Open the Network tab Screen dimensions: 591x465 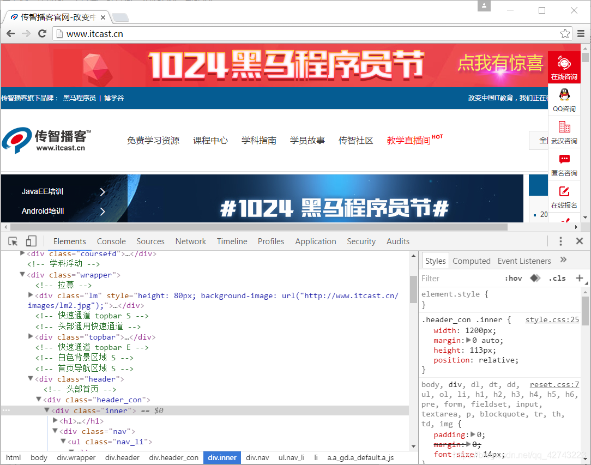point(190,241)
